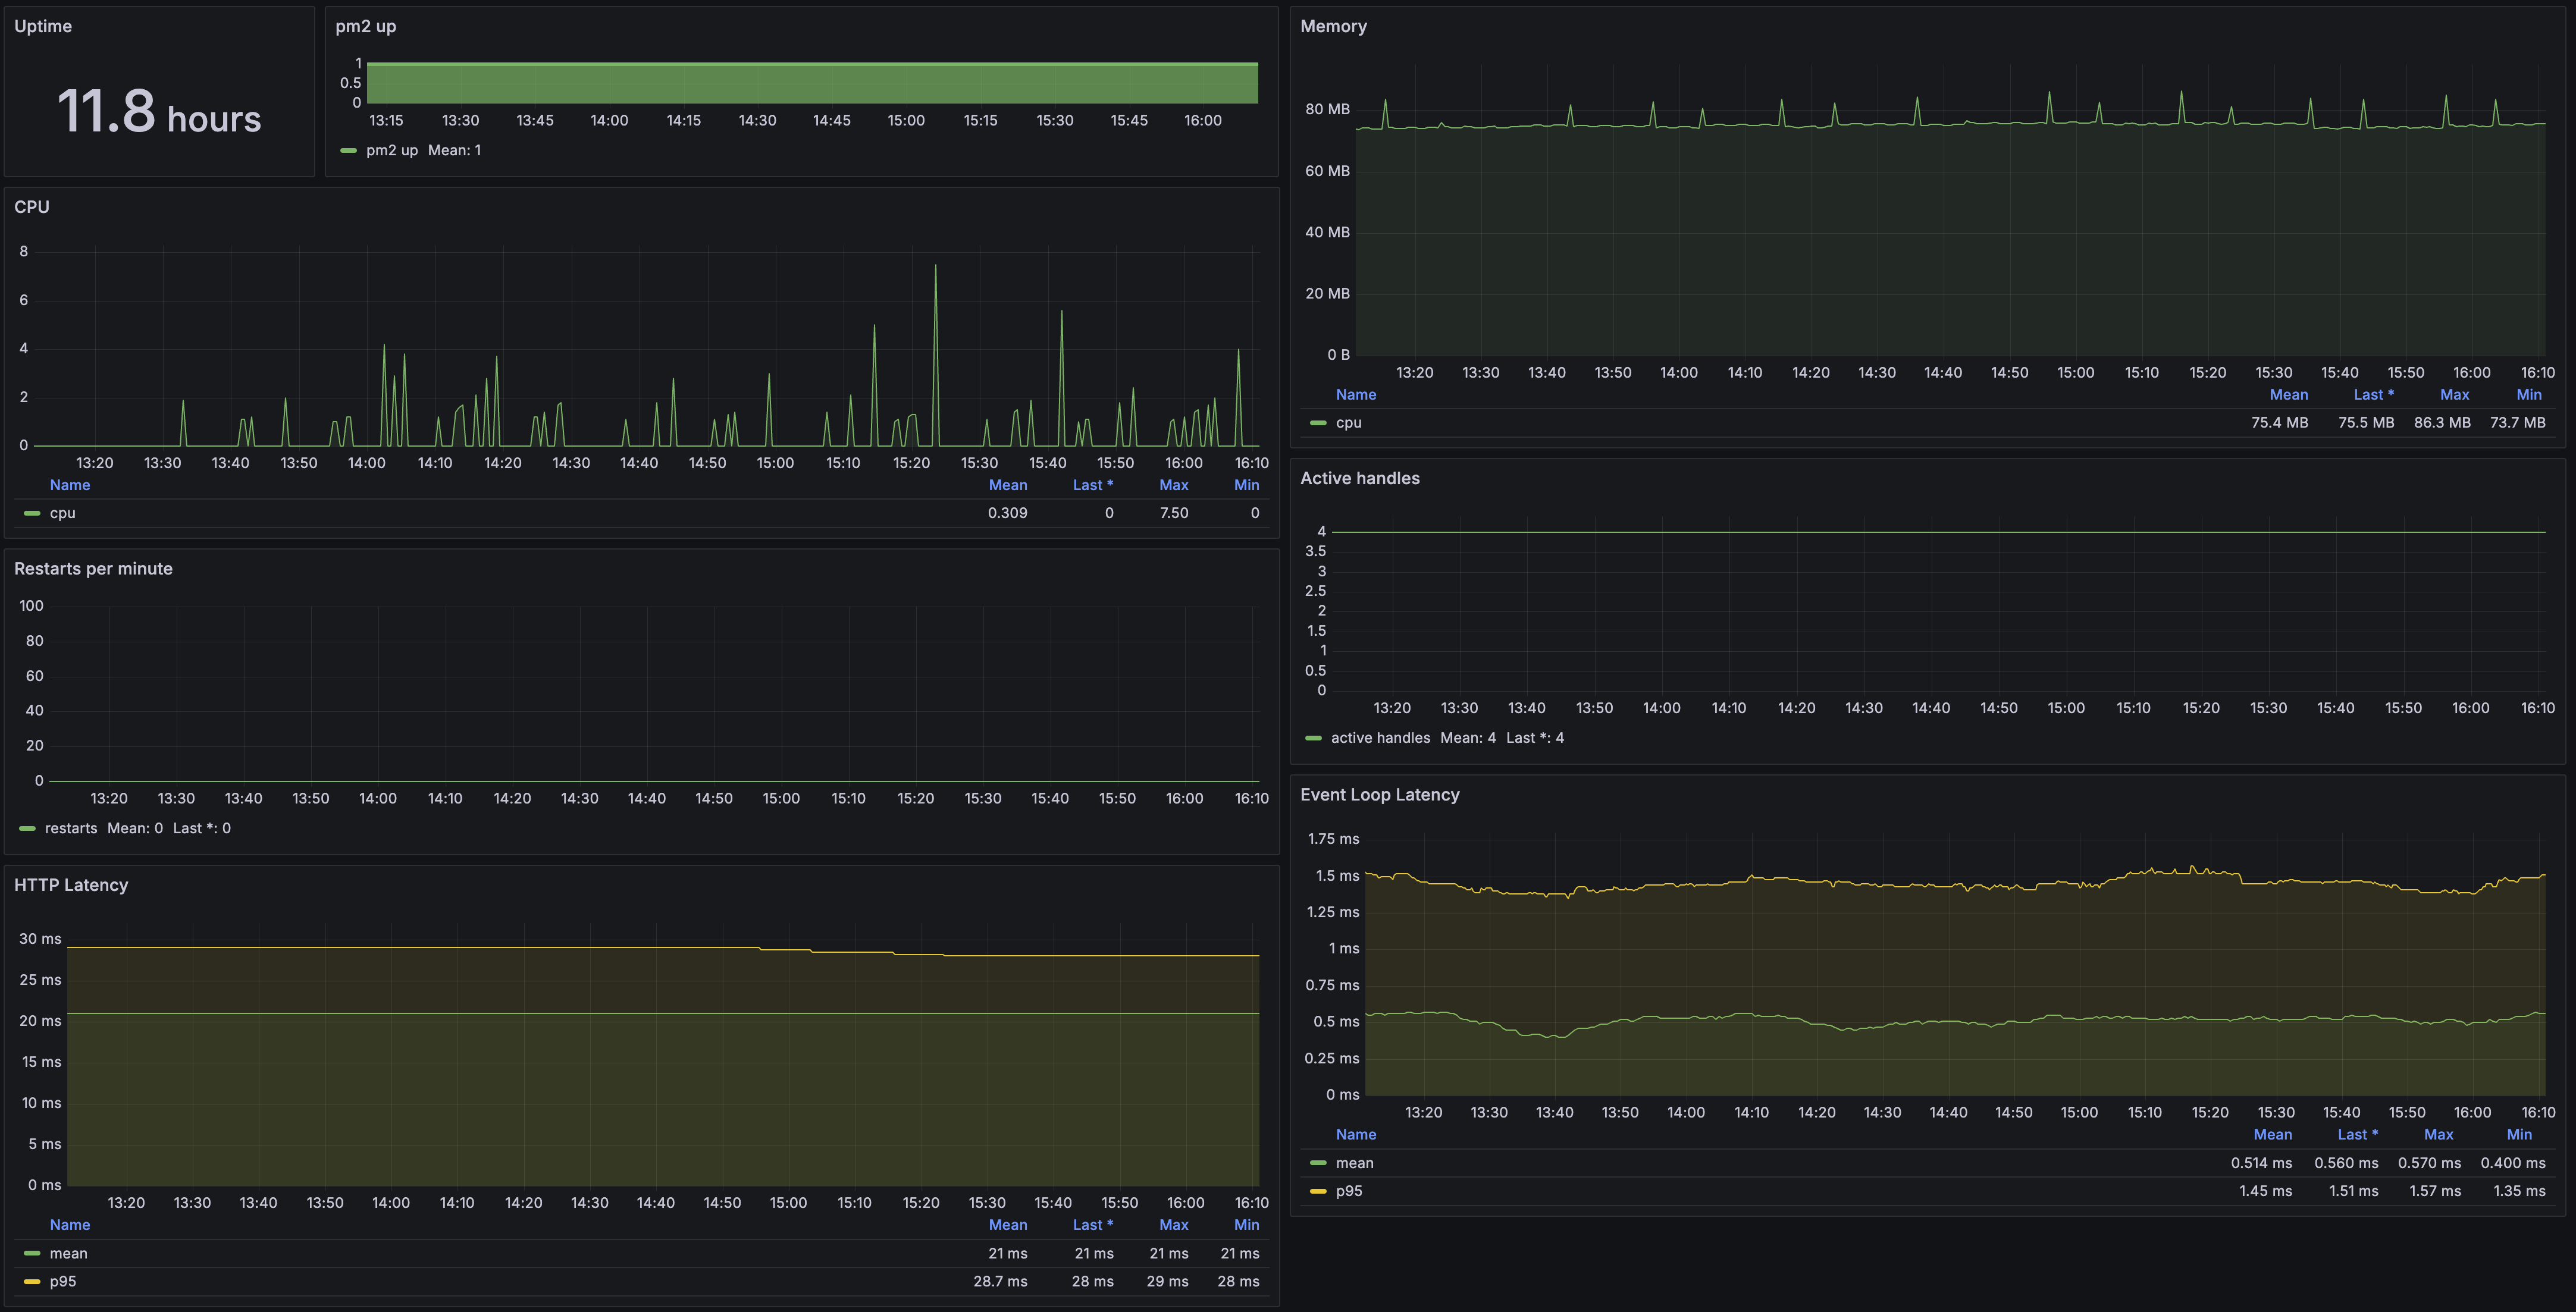Image resolution: width=2576 pixels, height=1312 pixels.
Task: Sort Memory legend by Last * column
Action: click(x=2374, y=395)
